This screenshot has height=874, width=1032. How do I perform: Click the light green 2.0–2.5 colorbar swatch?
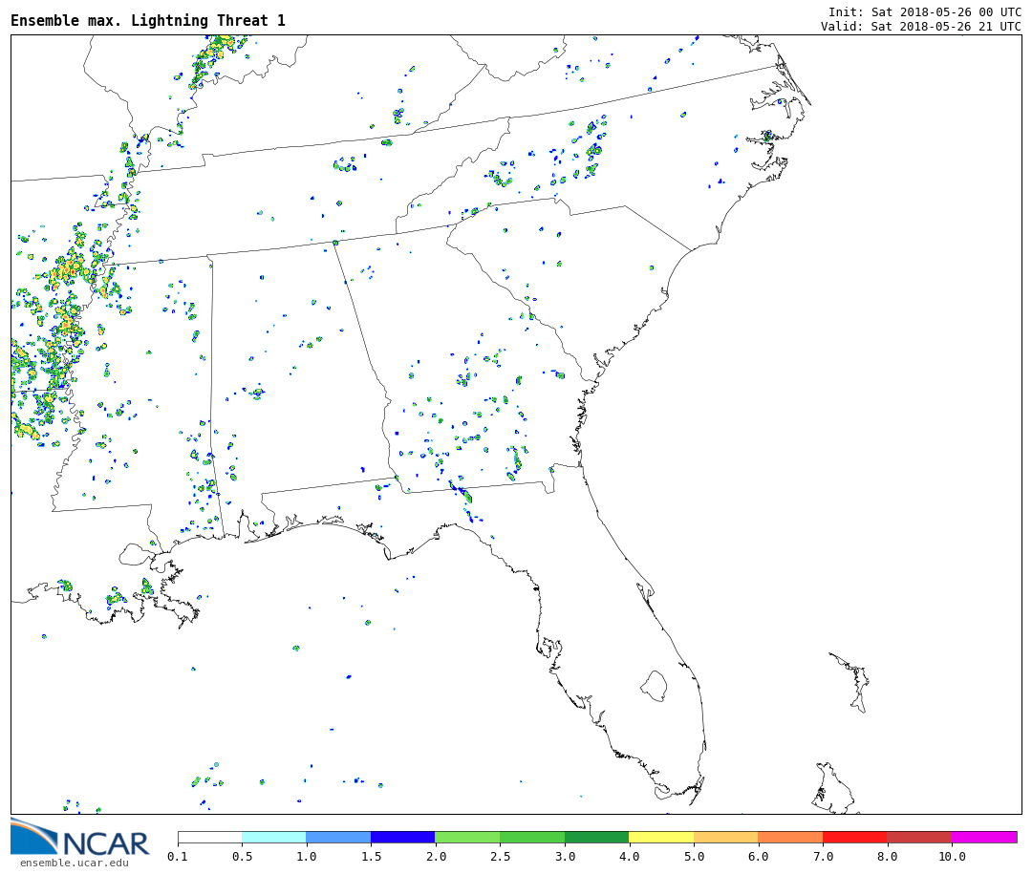click(x=468, y=837)
